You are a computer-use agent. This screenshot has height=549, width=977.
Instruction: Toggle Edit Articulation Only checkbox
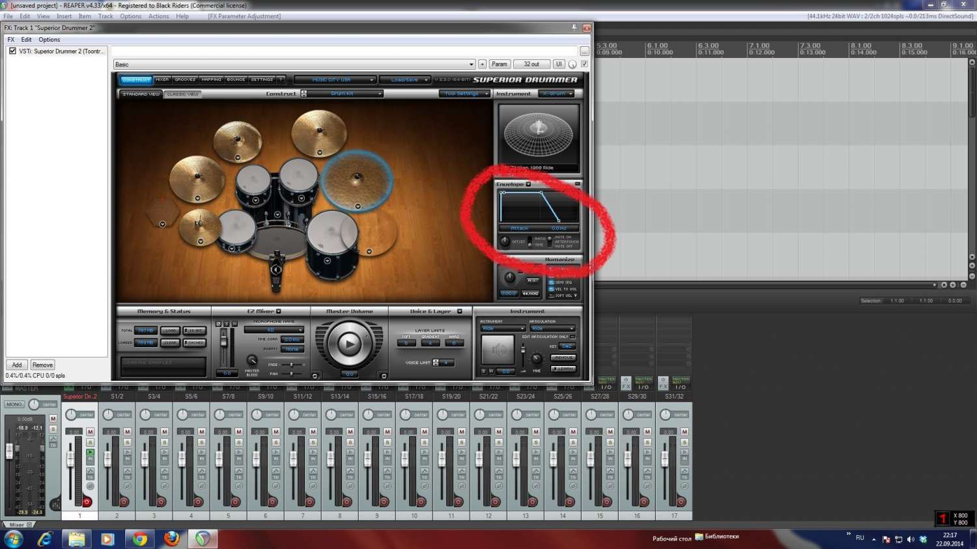(x=573, y=337)
